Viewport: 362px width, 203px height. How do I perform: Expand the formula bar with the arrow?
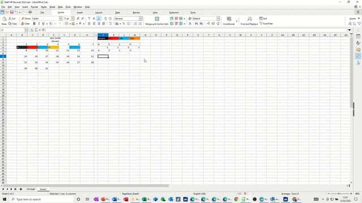pos(350,30)
